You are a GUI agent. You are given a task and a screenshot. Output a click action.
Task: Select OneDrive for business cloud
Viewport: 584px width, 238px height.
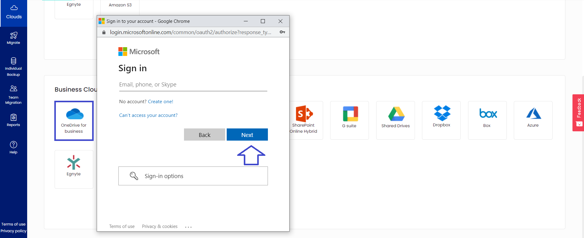[74, 121]
